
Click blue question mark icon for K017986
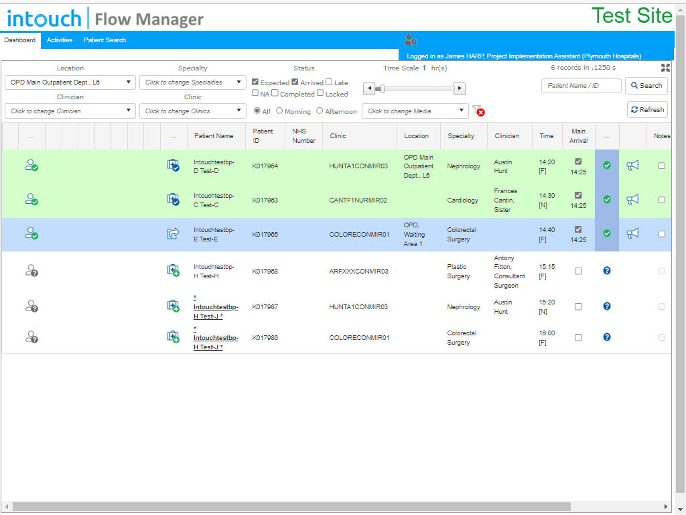click(607, 337)
